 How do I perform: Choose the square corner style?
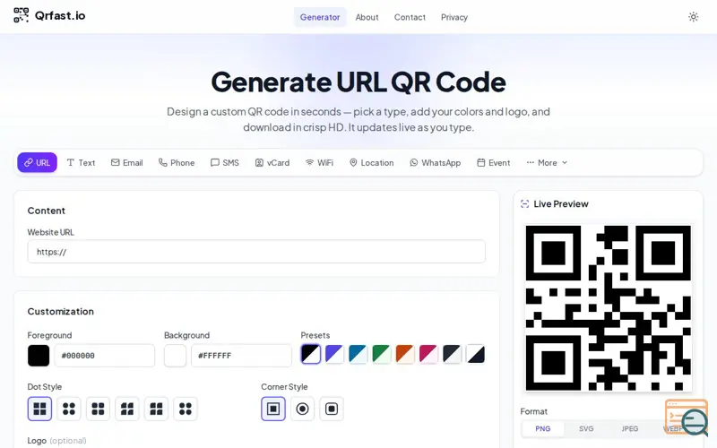click(273, 409)
